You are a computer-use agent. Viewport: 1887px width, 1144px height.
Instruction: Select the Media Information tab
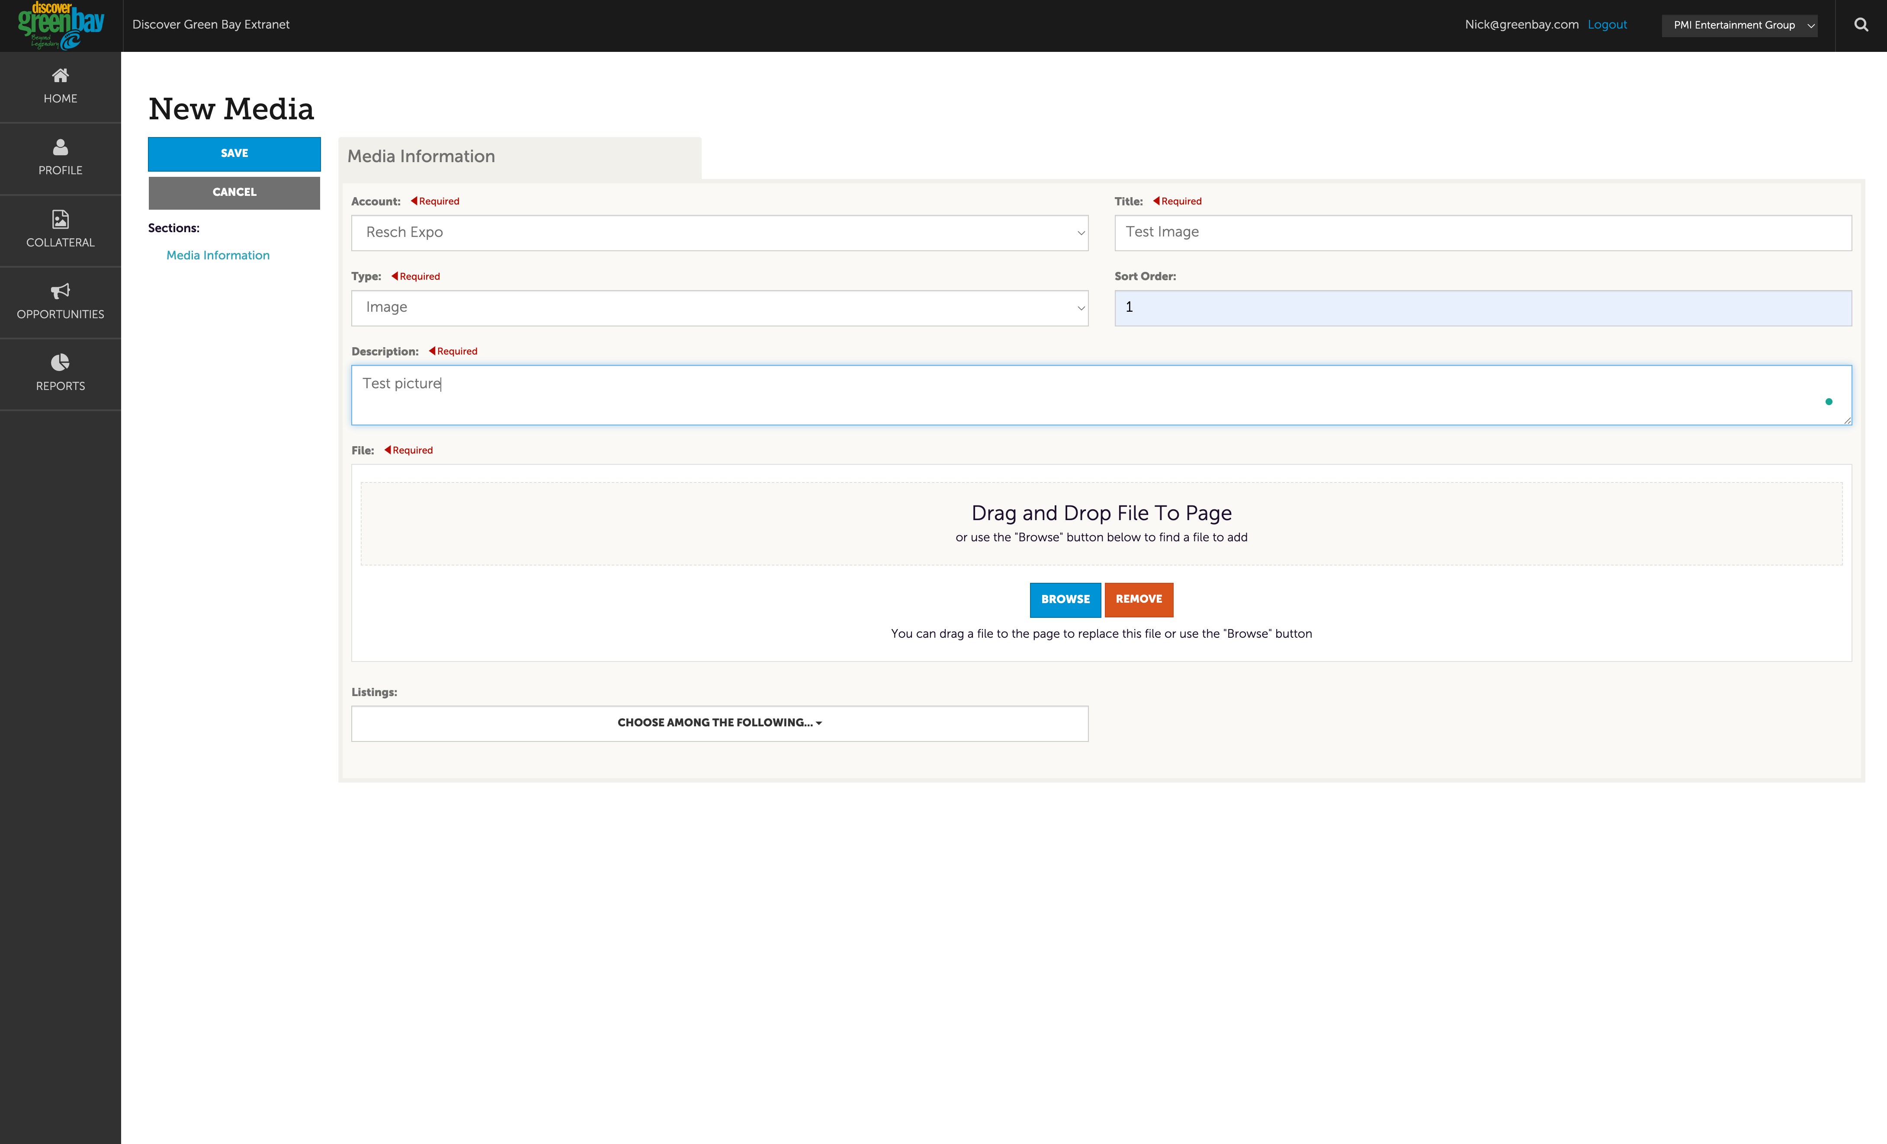pos(519,158)
